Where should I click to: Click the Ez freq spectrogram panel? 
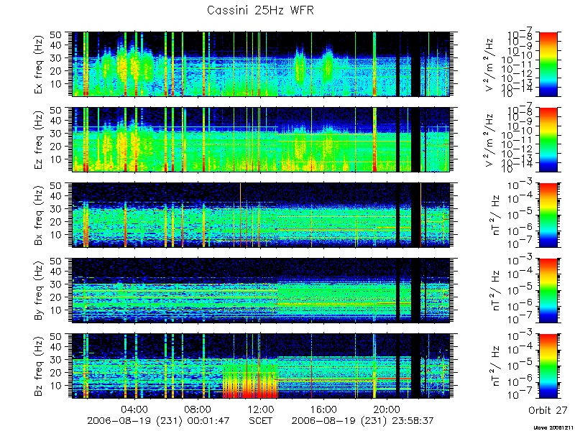[x=261, y=139]
